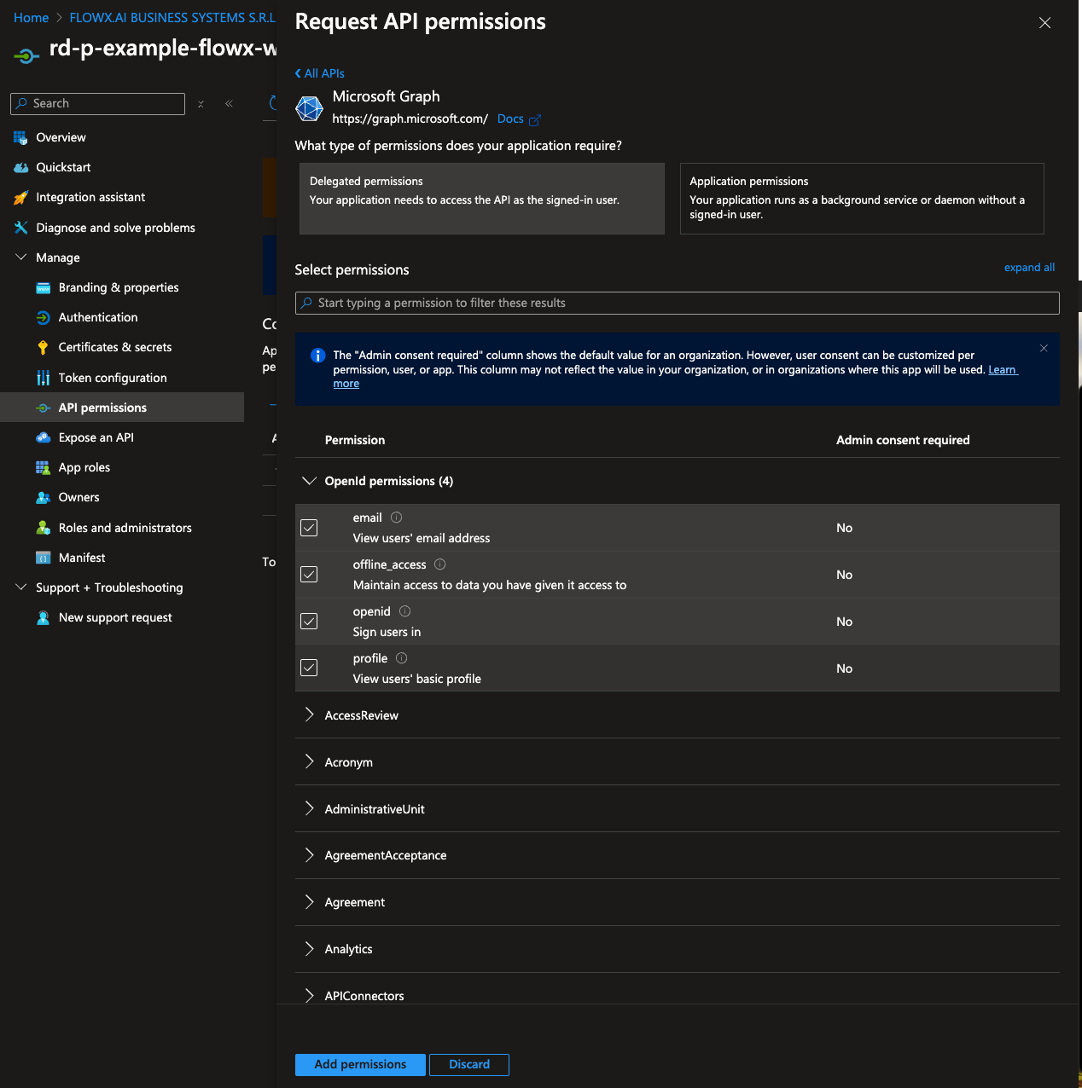Click the info icon next to email

396,518
